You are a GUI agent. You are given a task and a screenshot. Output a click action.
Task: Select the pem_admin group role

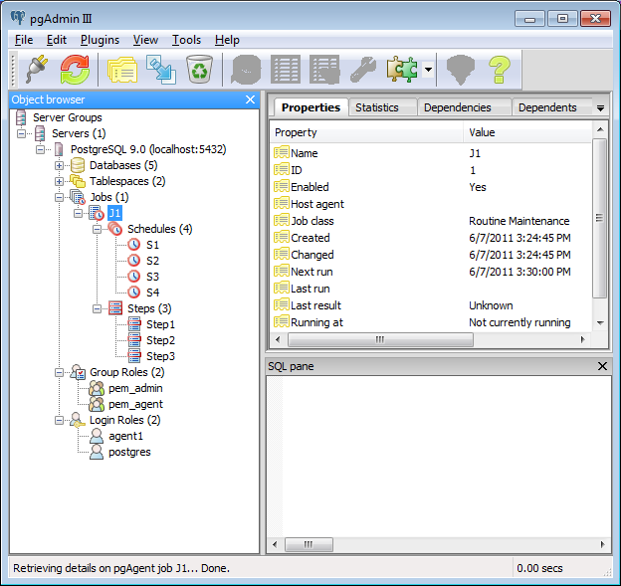pyautogui.click(x=135, y=388)
